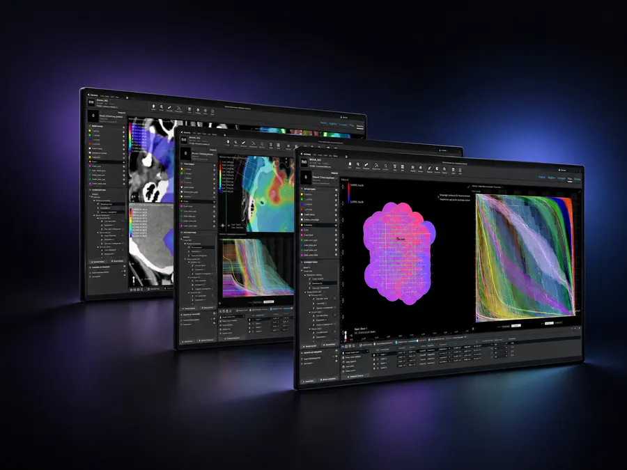Toggle eye icon for red structure in front window
Image resolution: width=627 pixels, height=470 pixels.
[x=336, y=210]
